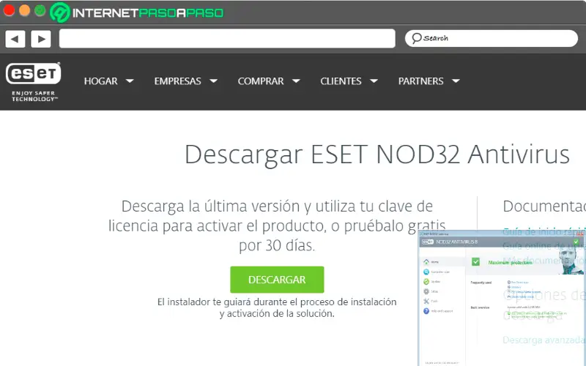586x366 pixels.
Task: Click the green Maximum protection checkmark icon
Action: pos(475,262)
